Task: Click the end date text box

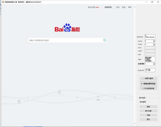Action: pyautogui.click(x=150, y=54)
